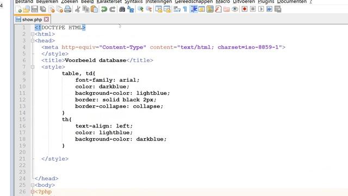Toggle the indent guide button
This screenshot has width=348, height=196.
(x=194, y=9)
